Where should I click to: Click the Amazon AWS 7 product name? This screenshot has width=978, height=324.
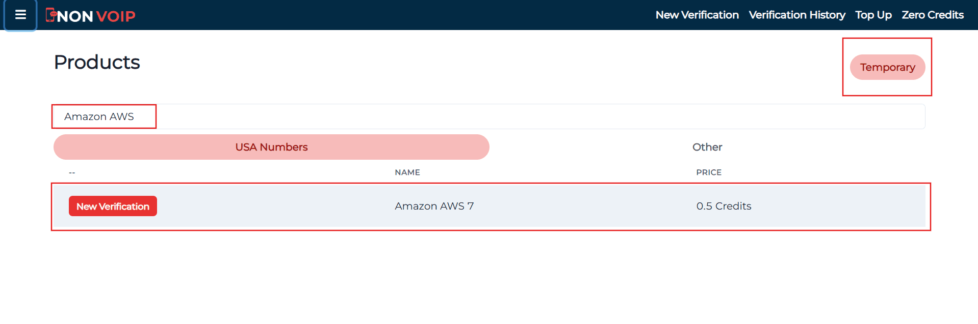[434, 206]
